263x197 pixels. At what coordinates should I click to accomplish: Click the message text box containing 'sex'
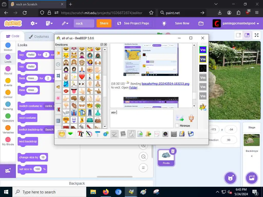pyautogui.click(x=142, y=119)
